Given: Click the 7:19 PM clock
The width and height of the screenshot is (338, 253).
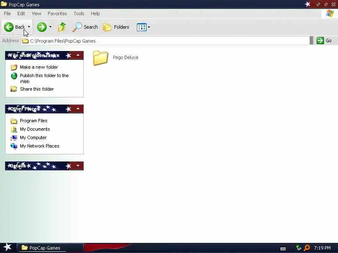Looking at the screenshot, I should 322,248.
